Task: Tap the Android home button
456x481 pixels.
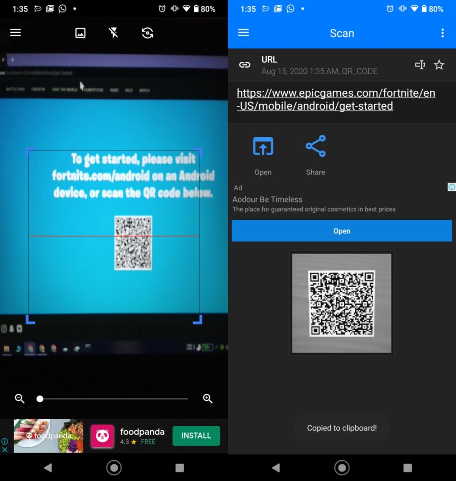Action: pos(114,468)
